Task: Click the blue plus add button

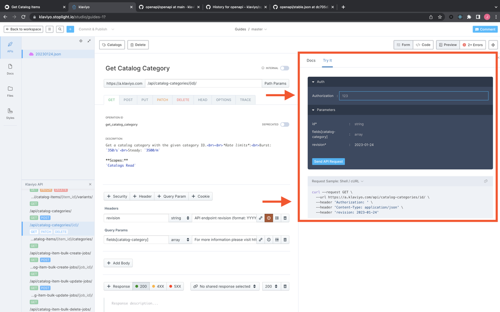Action: (70, 29)
